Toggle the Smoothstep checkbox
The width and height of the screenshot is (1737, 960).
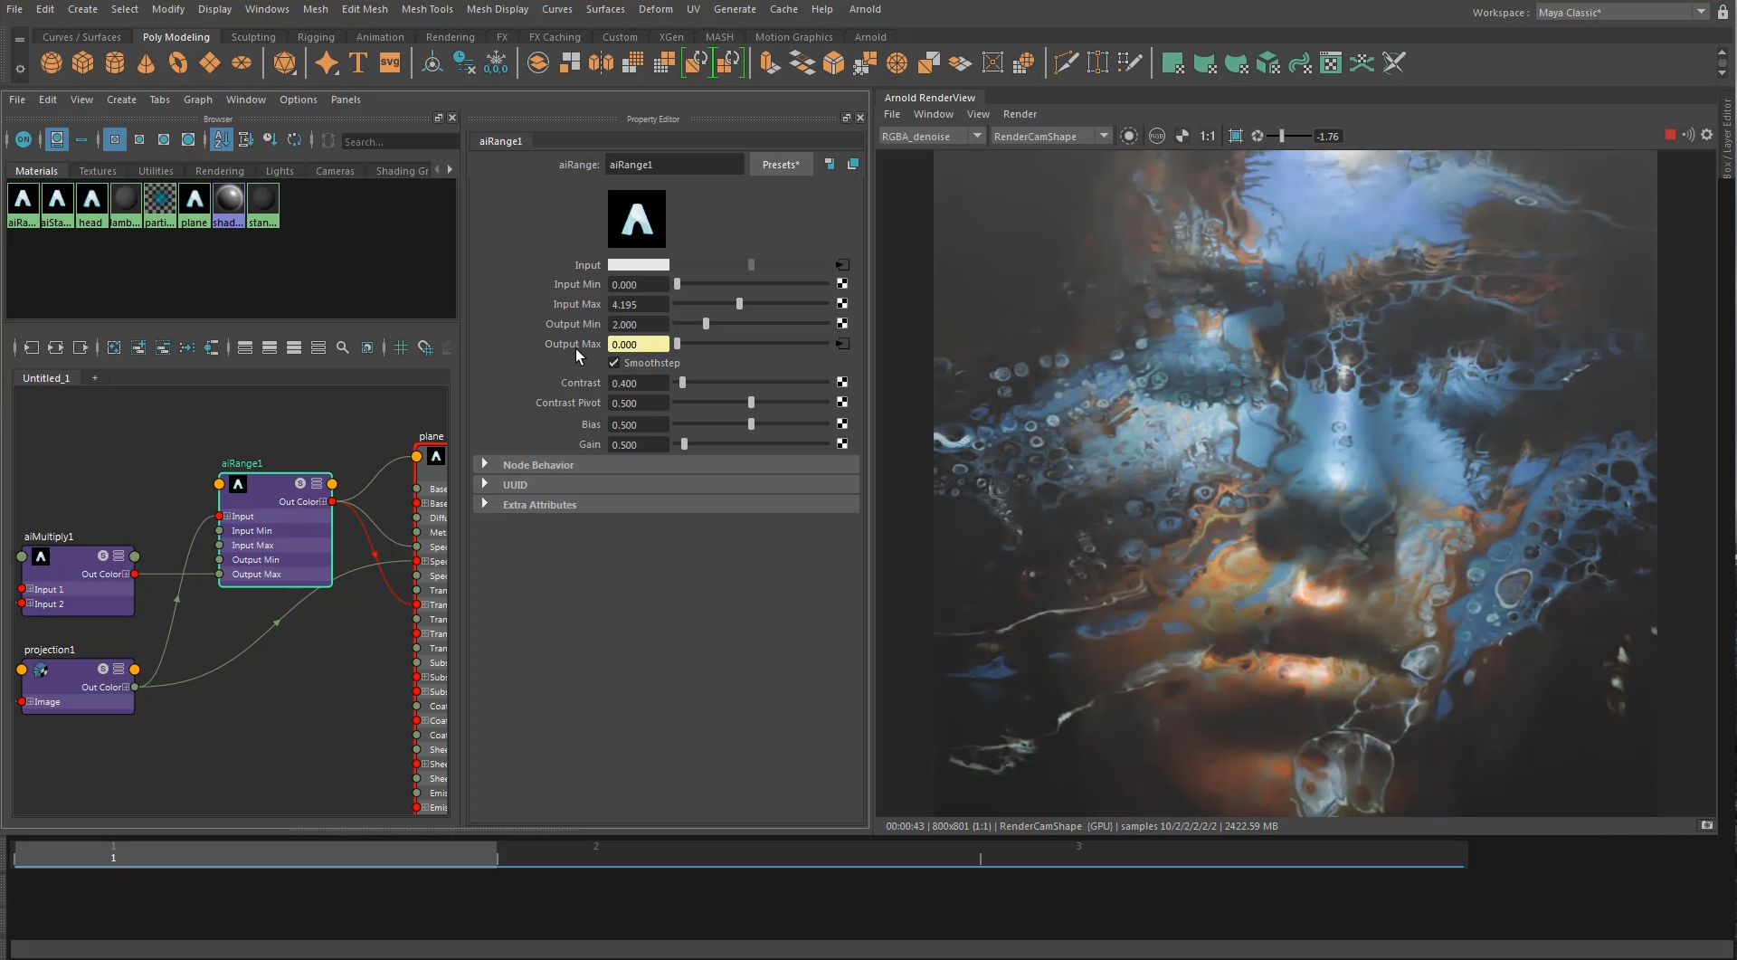click(613, 363)
